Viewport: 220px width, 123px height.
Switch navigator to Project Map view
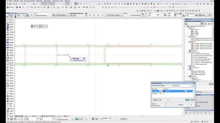click(x=202, y=24)
